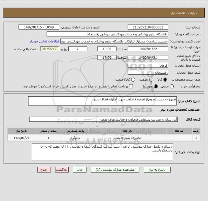Click the deadline hour field 13:00
This screenshot has width=208, height=201.
point(107,49)
